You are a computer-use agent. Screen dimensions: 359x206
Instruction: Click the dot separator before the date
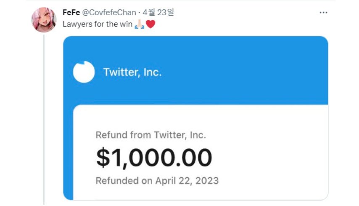click(139, 13)
